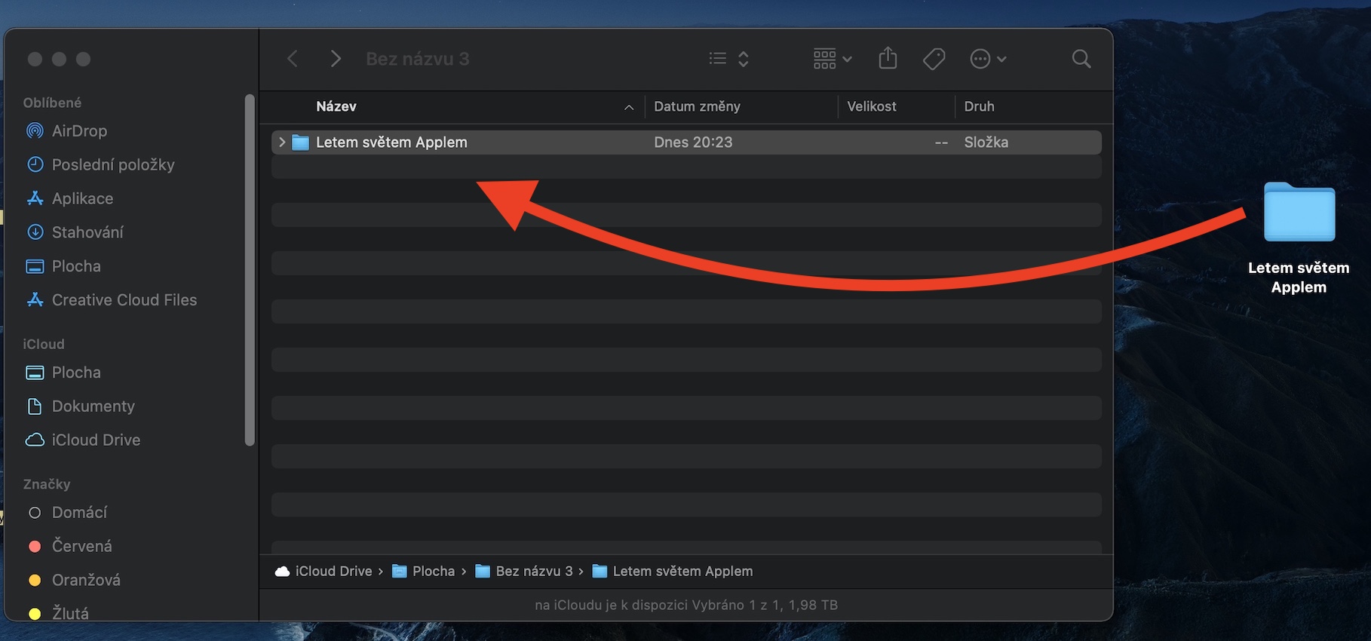Zoom the Finder window with third button
Viewport: 1371px width, 641px height.
(x=83, y=59)
